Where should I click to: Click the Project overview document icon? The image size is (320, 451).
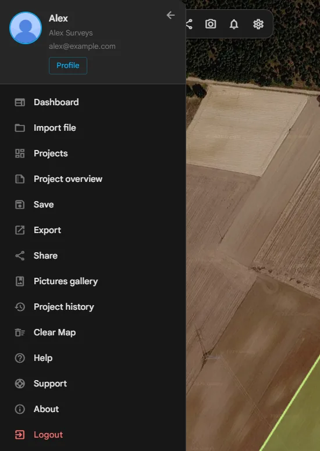pos(20,179)
